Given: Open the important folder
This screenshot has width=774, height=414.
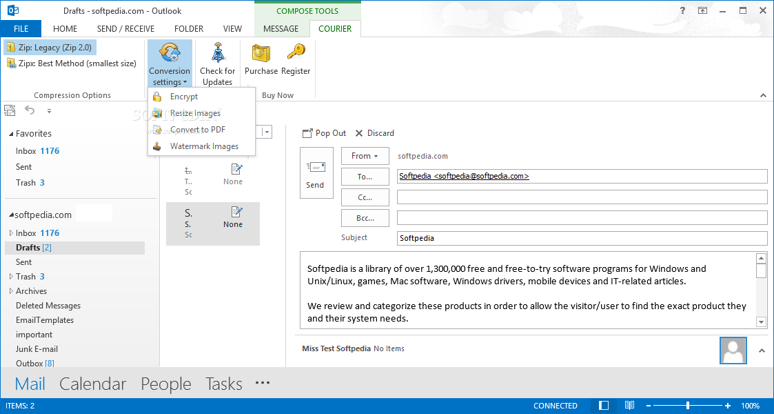Looking at the screenshot, I should (x=34, y=335).
